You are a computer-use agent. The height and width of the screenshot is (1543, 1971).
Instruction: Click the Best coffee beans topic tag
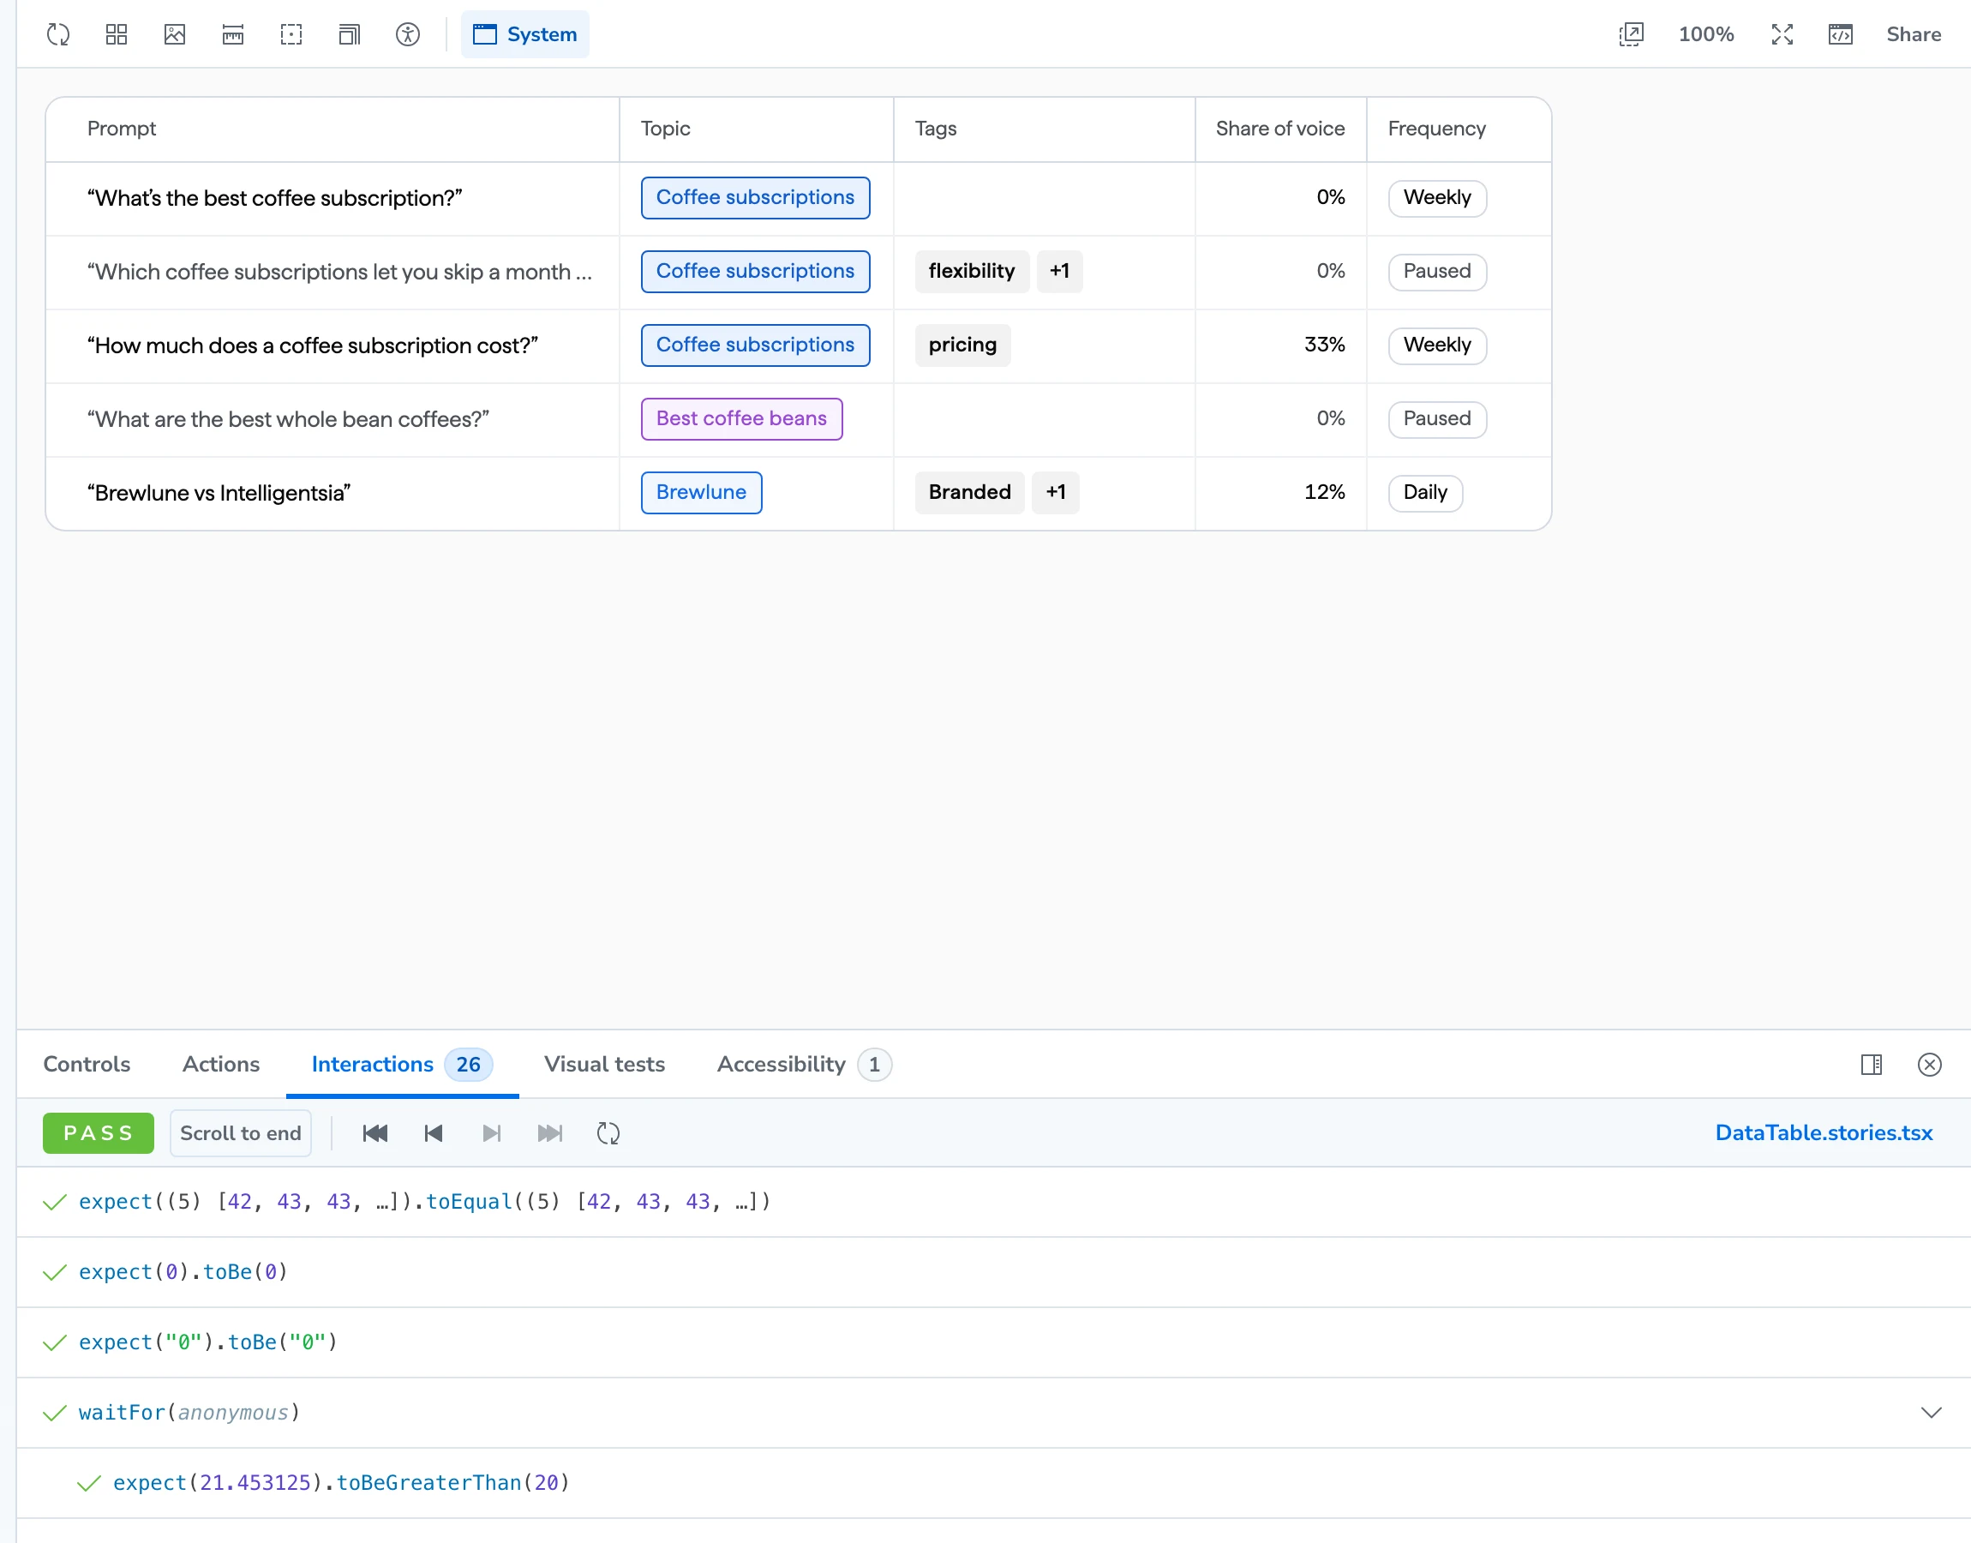[x=741, y=419]
